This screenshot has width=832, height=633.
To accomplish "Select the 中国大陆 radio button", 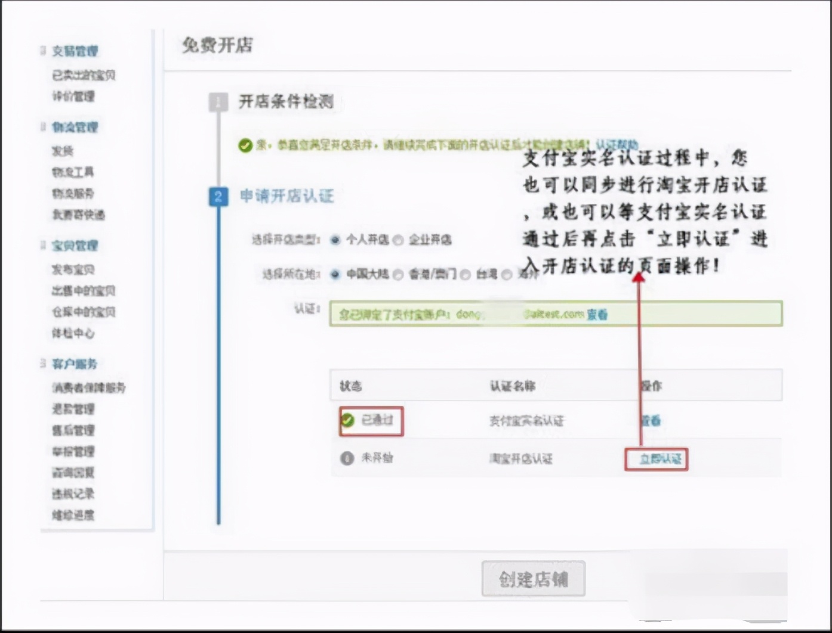I will (x=335, y=275).
